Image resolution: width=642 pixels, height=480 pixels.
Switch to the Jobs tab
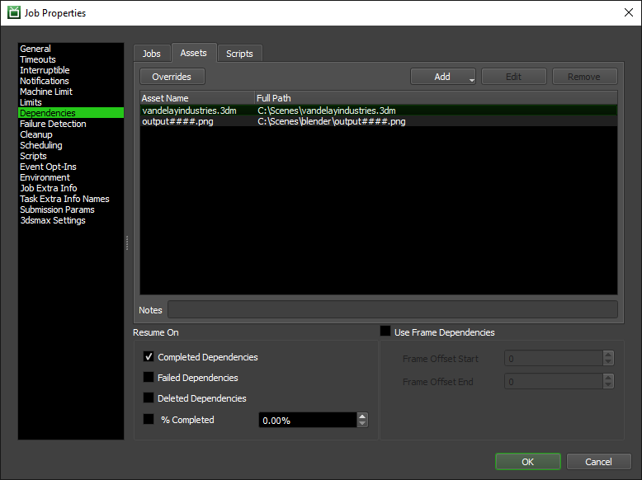pos(152,54)
